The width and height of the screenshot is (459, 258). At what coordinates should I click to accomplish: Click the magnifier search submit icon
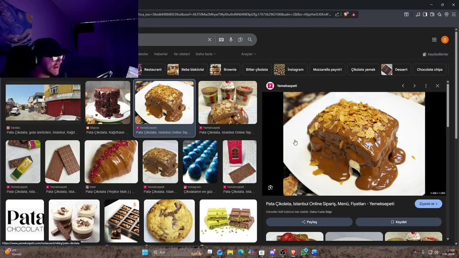click(x=250, y=40)
